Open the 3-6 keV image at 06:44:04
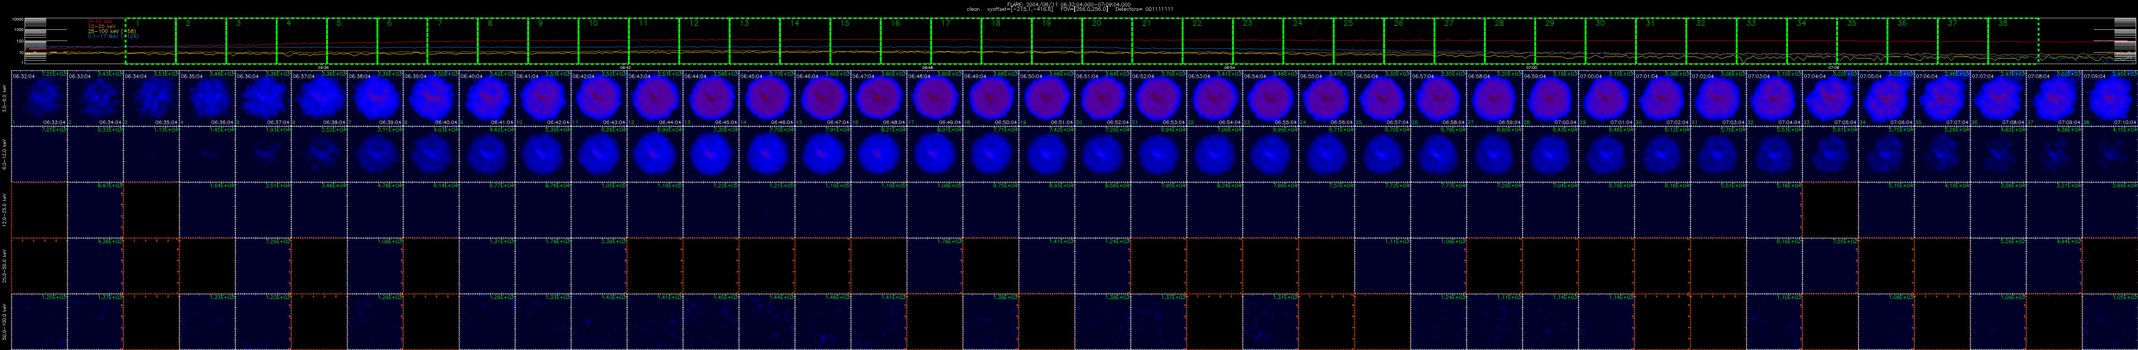This screenshot has height=350, width=2138. click(711, 98)
